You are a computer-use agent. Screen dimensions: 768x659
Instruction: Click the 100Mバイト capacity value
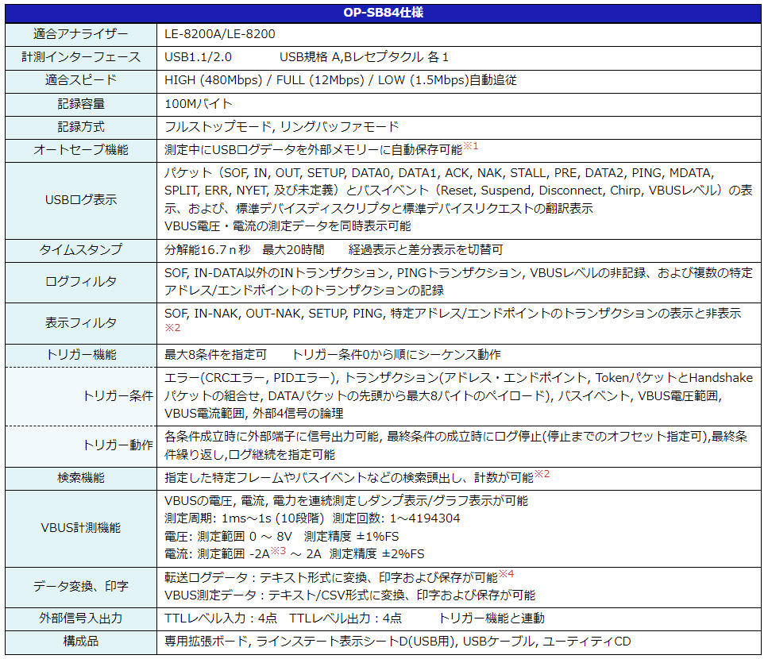tap(199, 104)
